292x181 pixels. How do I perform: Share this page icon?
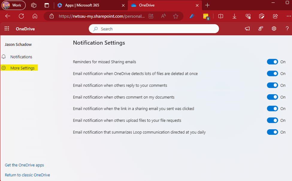click(275, 16)
